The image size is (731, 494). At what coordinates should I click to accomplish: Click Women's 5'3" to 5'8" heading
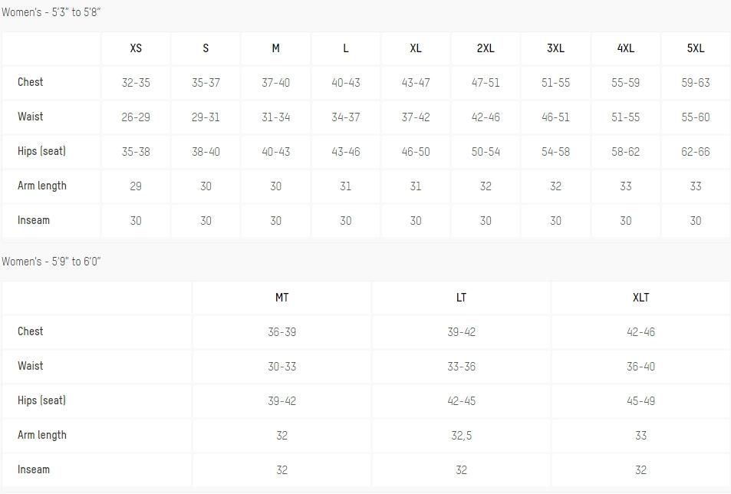pos(51,12)
